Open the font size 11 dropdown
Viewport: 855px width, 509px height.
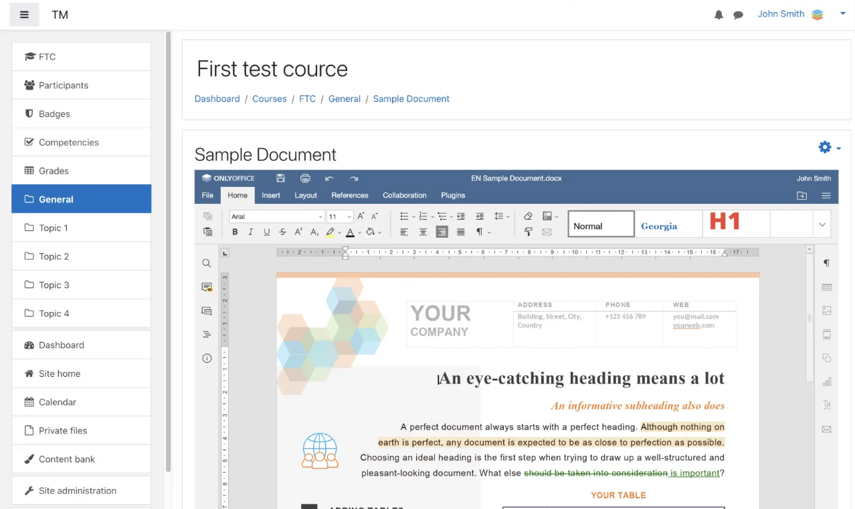[349, 216]
